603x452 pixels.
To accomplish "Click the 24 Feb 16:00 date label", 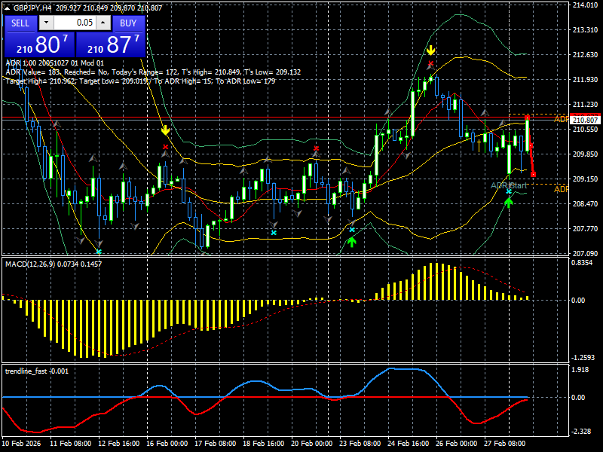I will (409, 443).
